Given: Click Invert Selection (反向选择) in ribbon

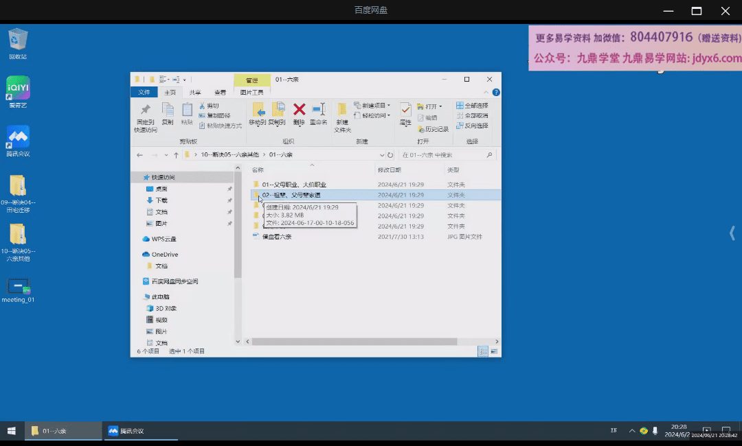Looking at the screenshot, I should pyautogui.click(x=473, y=126).
